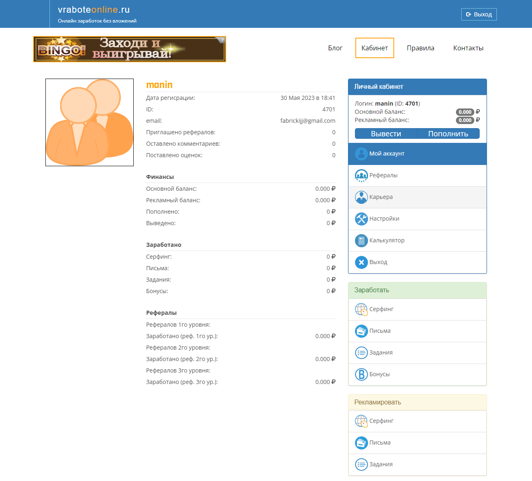
Task: Open the vraboteonline.ru site logo link
Action: pos(94,10)
